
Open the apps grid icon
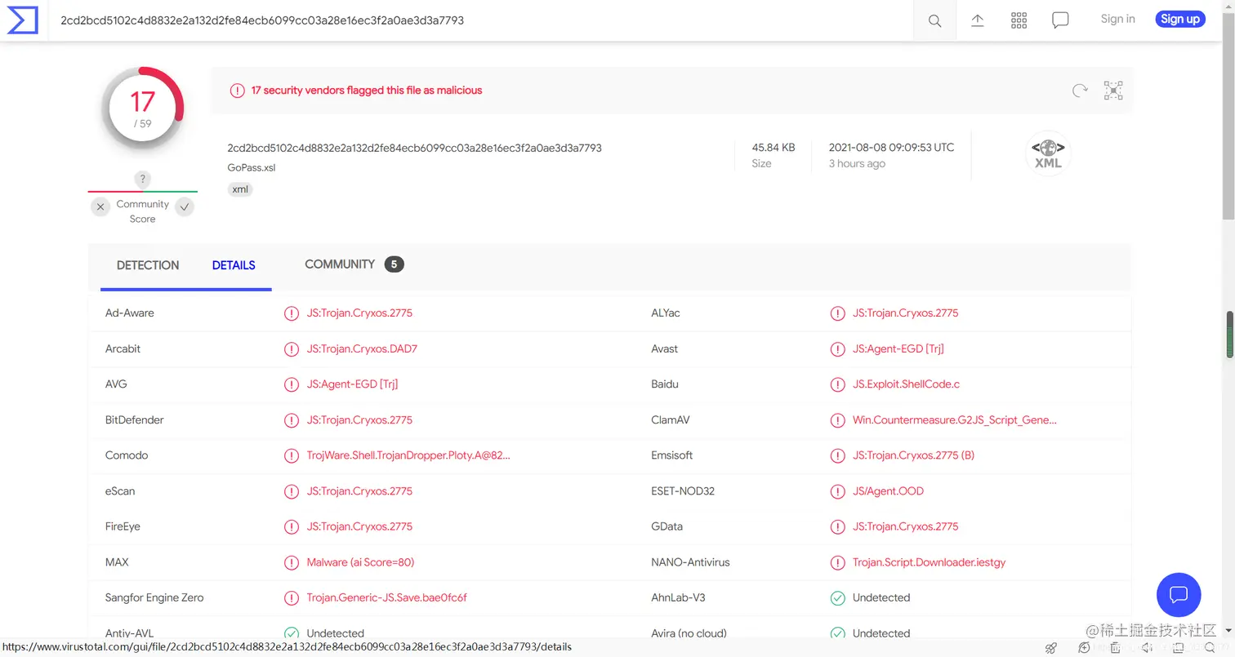coord(1019,20)
